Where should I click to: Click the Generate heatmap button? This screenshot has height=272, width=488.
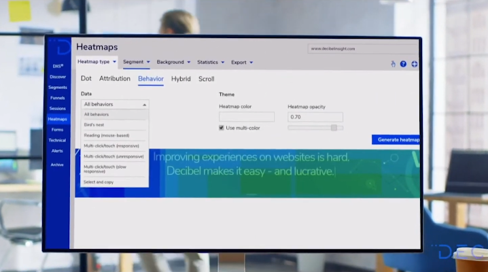pyautogui.click(x=396, y=139)
